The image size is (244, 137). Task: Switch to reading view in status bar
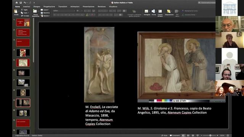pyautogui.click(x=193, y=135)
